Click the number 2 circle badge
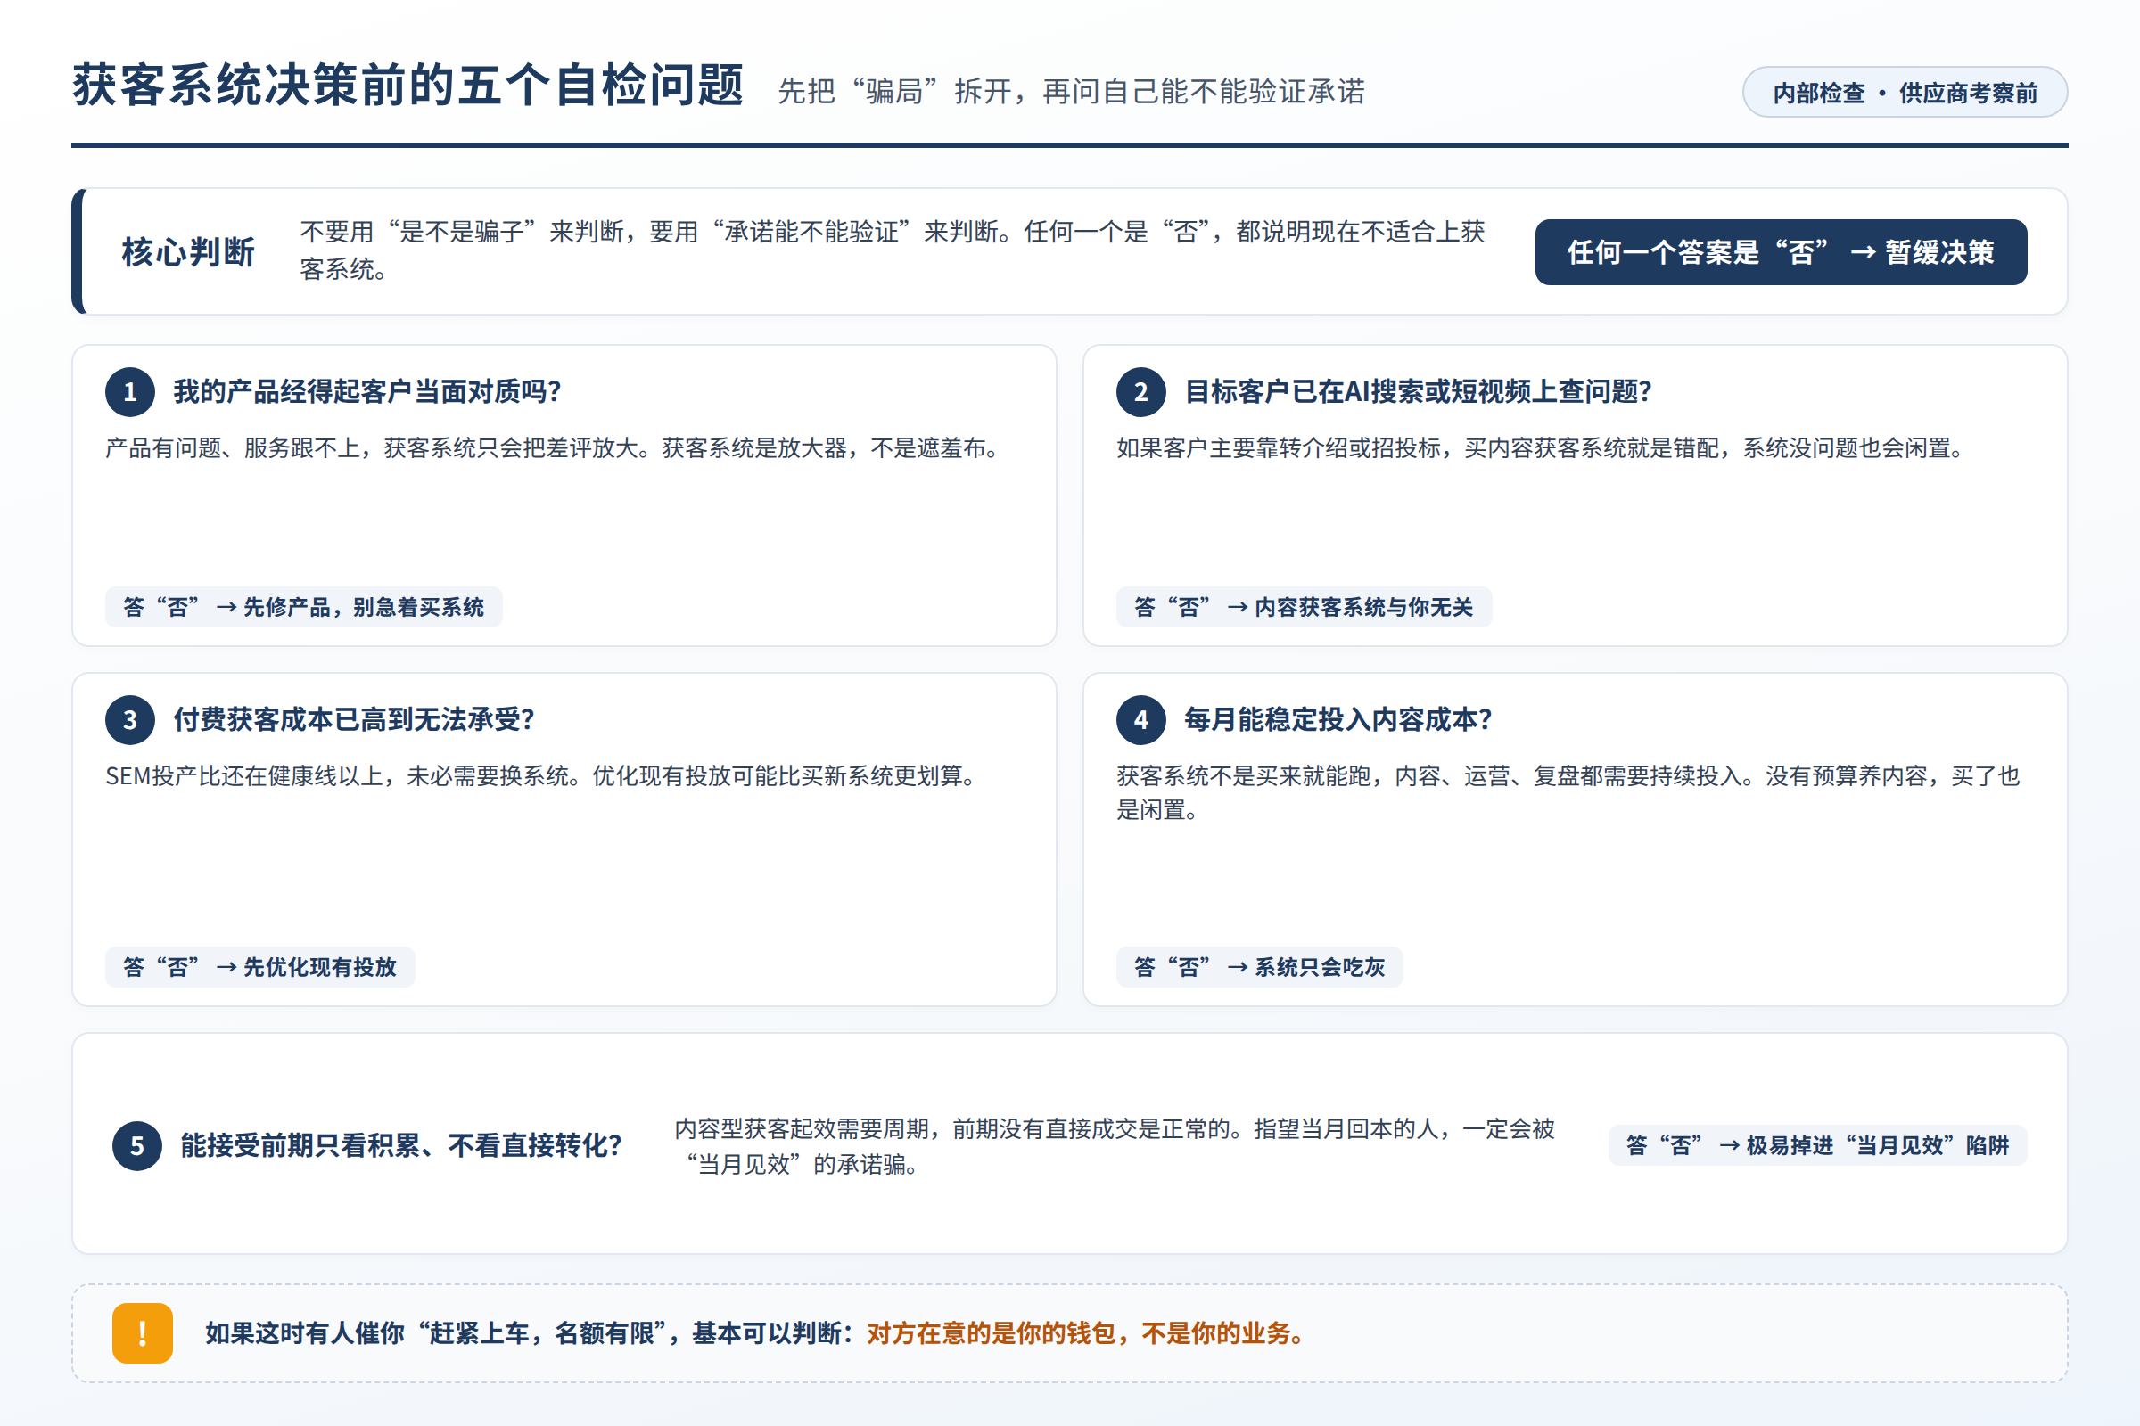The height and width of the screenshot is (1426, 2140). 1141,392
